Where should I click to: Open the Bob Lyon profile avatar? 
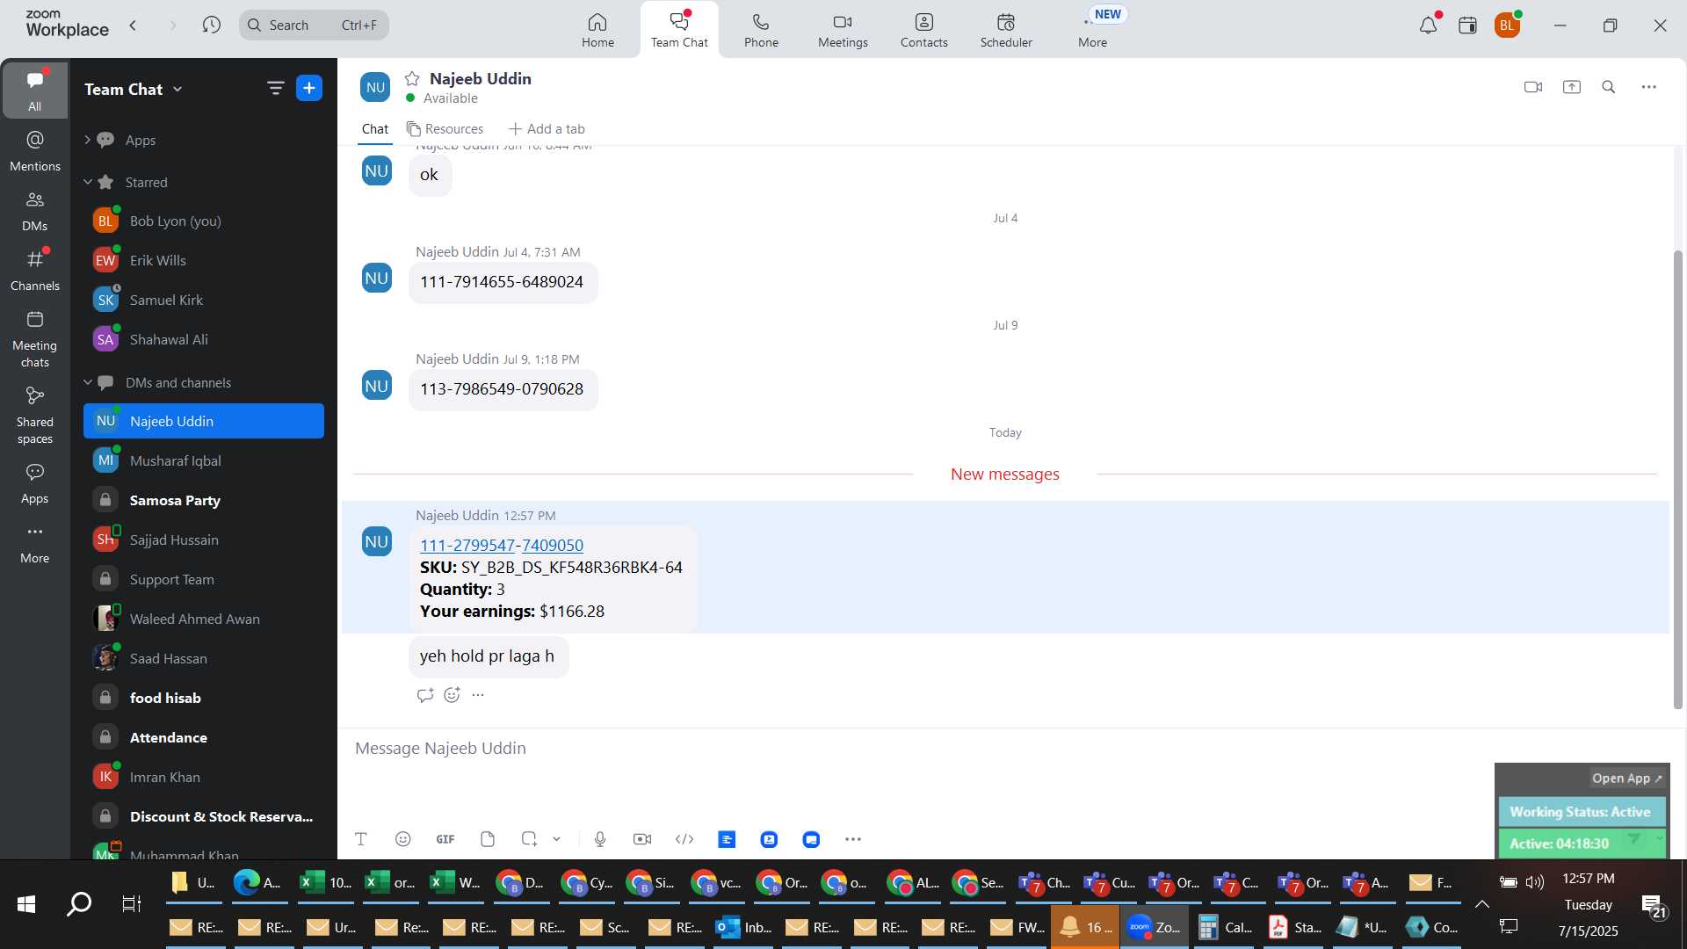point(1508,25)
